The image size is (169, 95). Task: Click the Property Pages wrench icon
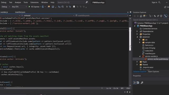pyautogui.click(x=142, y=83)
